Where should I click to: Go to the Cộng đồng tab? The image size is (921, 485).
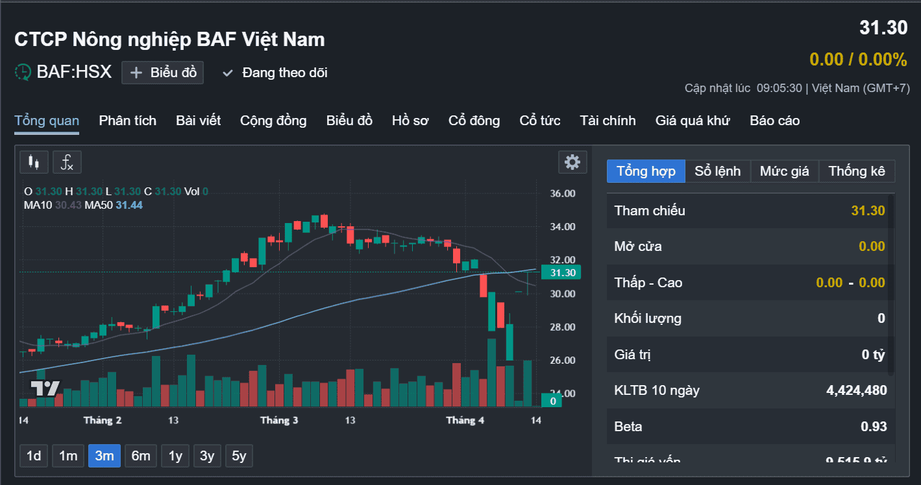pos(273,121)
